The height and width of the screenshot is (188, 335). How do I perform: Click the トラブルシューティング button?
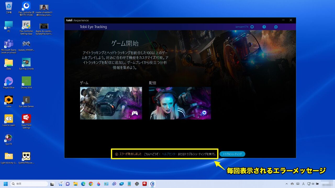coord(232,154)
